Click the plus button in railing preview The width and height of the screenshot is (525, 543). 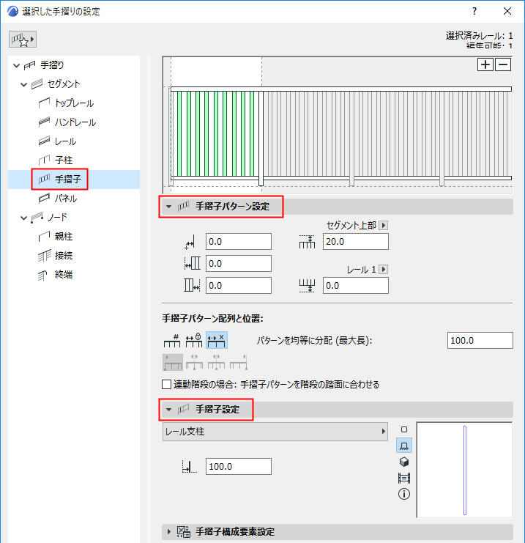pyautogui.click(x=485, y=64)
